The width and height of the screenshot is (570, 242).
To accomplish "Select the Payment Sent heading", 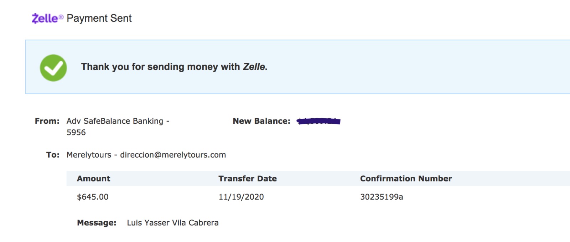I will point(99,18).
